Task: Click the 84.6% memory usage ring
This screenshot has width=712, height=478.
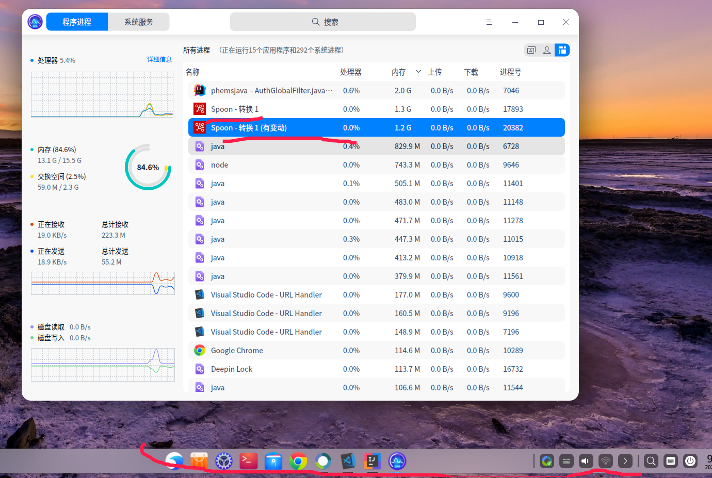Action: [148, 167]
